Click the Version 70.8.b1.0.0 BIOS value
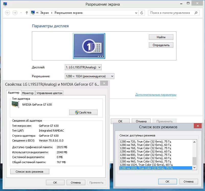 51,141
